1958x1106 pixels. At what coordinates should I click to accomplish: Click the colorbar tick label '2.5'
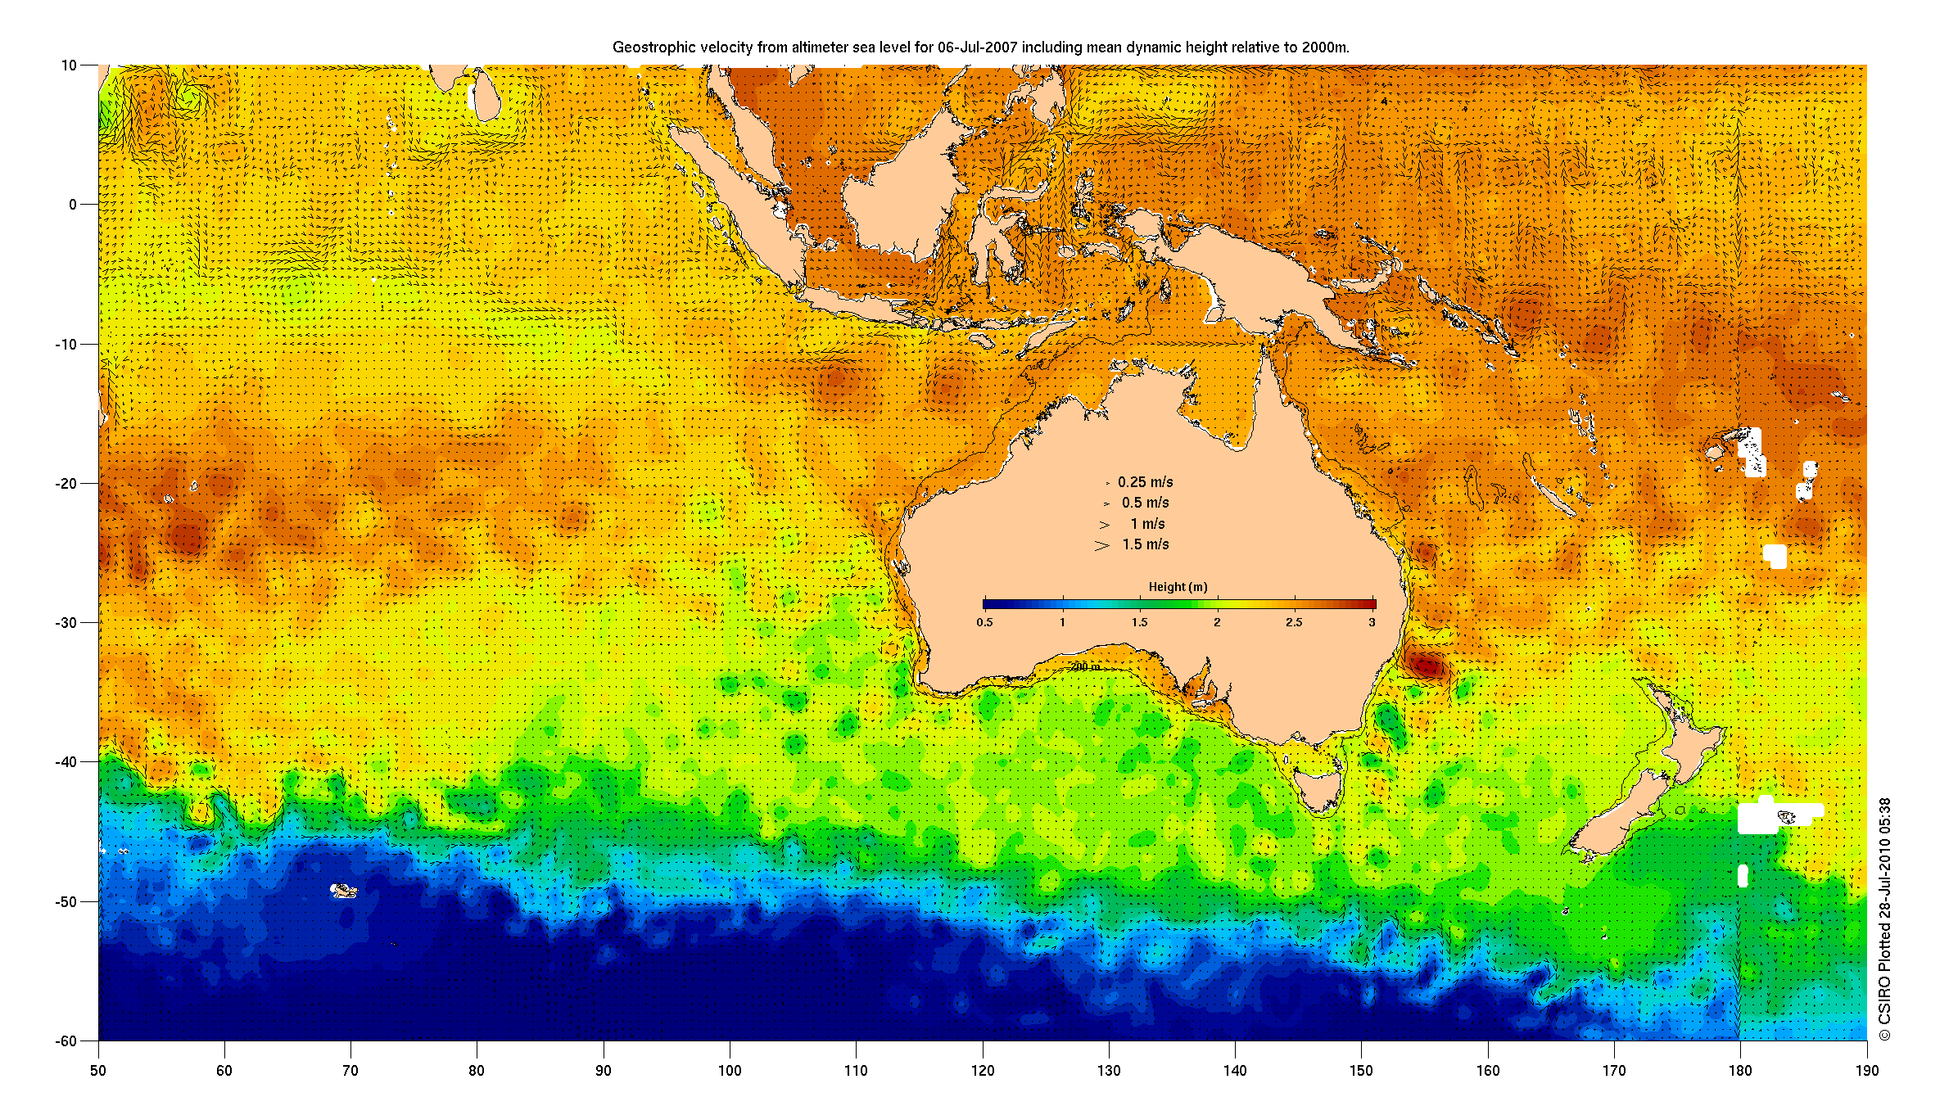pos(1294,622)
